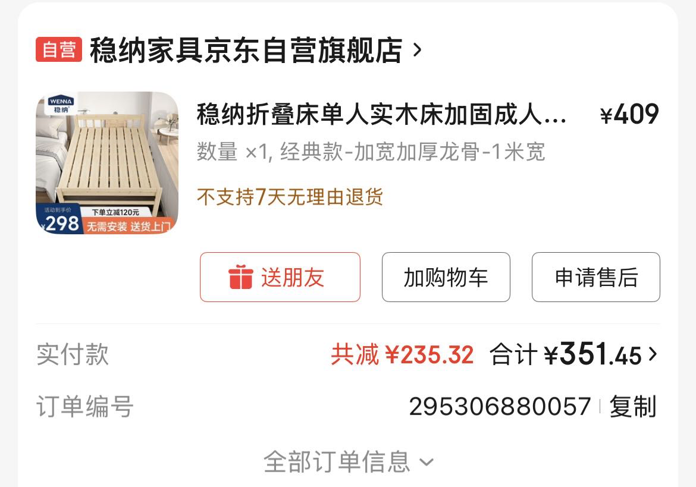Open the folding bed product thumbnail
This screenshot has height=487, width=696.
[107, 162]
